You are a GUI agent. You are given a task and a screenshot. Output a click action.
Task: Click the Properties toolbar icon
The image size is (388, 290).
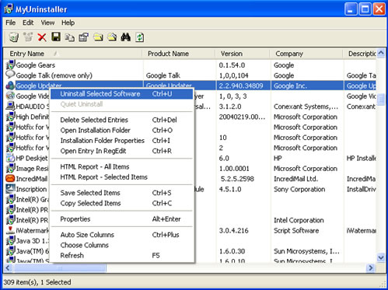tap(83, 37)
